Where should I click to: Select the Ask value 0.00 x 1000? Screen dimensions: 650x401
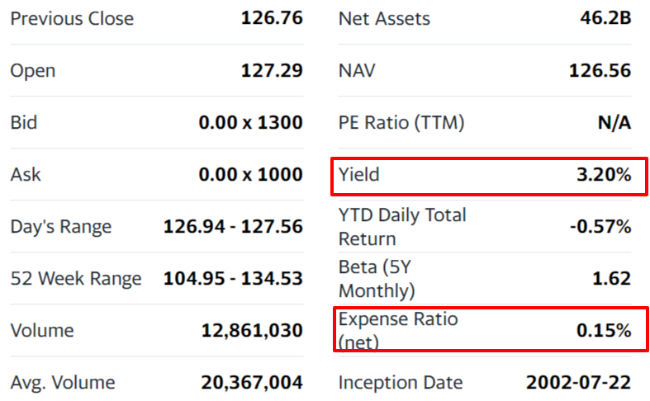250,175
